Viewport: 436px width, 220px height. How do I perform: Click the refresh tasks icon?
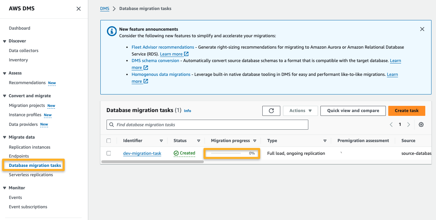pos(271,111)
